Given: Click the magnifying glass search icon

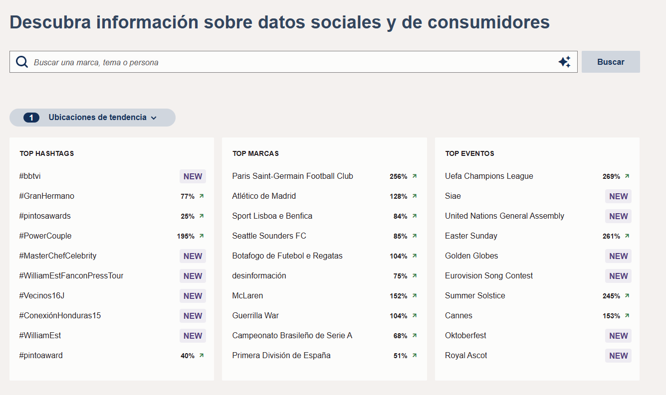Looking at the screenshot, I should click(22, 62).
